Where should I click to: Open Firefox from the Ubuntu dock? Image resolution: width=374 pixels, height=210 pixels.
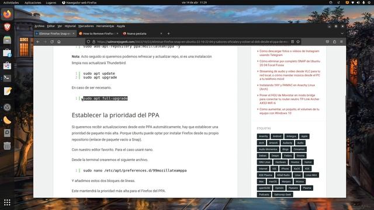tap(7, 14)
